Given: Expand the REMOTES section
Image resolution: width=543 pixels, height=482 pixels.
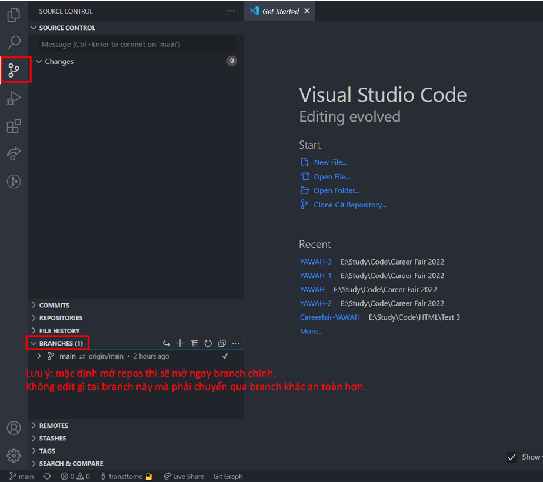Looking at the screenshot, I should [x=34, y=425].
